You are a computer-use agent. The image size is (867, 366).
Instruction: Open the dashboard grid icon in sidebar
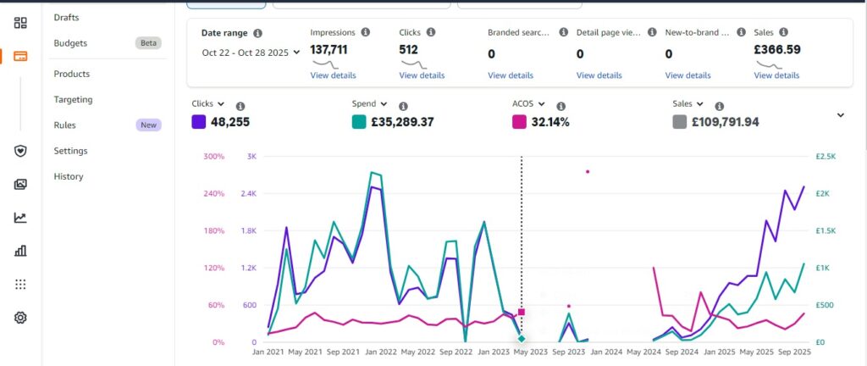click(20, 22)
